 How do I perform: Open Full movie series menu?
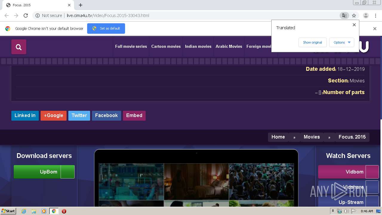pos(131,46)
